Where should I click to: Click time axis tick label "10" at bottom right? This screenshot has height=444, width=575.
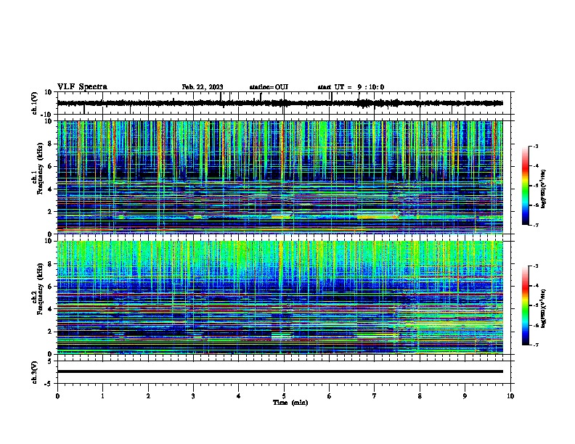click(x=510, y=396)
